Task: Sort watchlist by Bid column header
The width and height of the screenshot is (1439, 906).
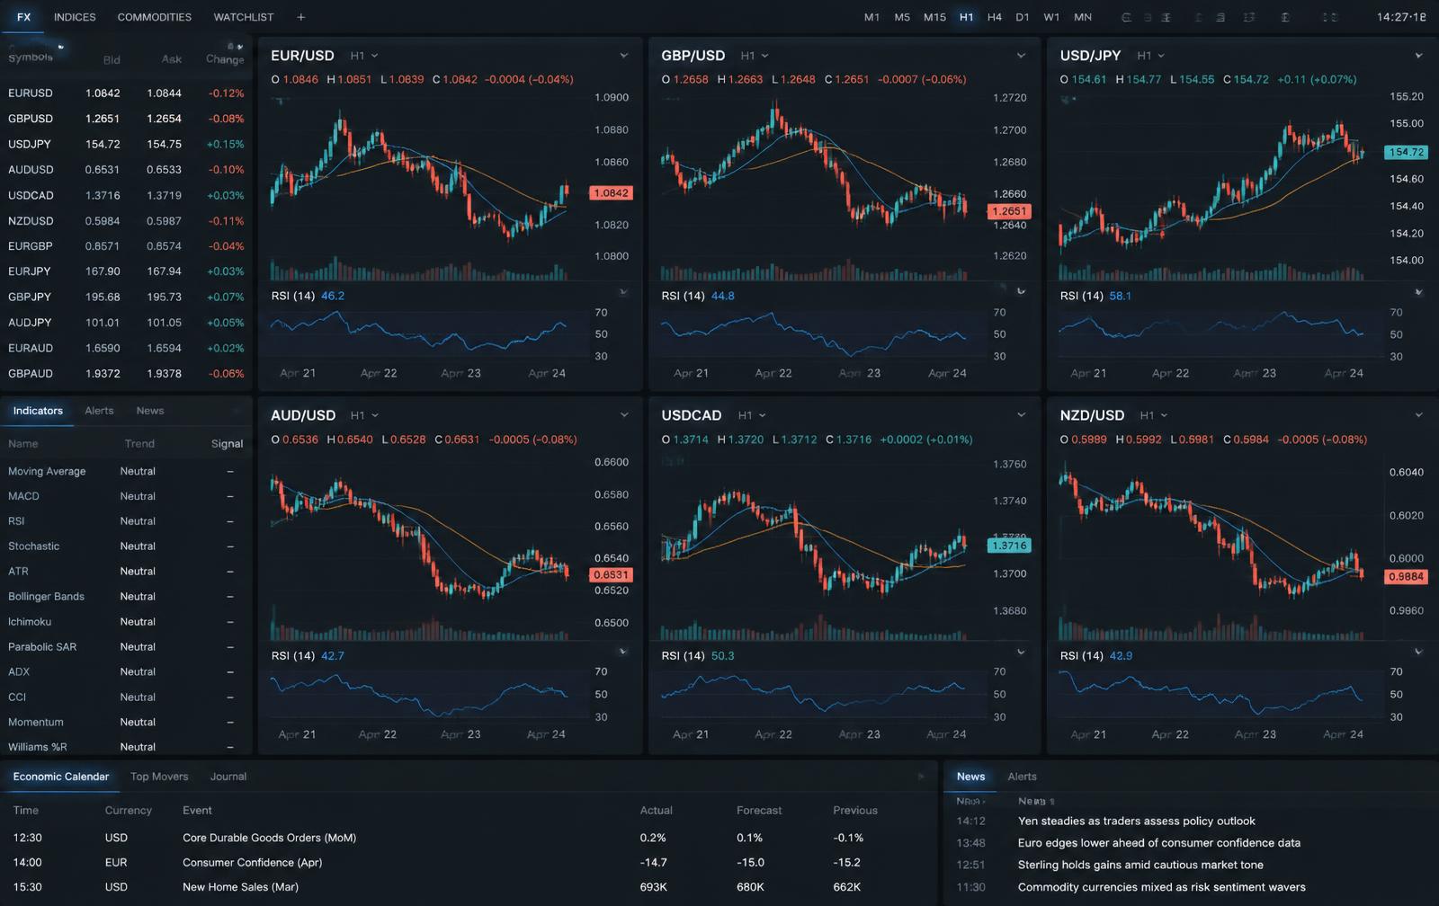Action: click(x=112, y=60)
